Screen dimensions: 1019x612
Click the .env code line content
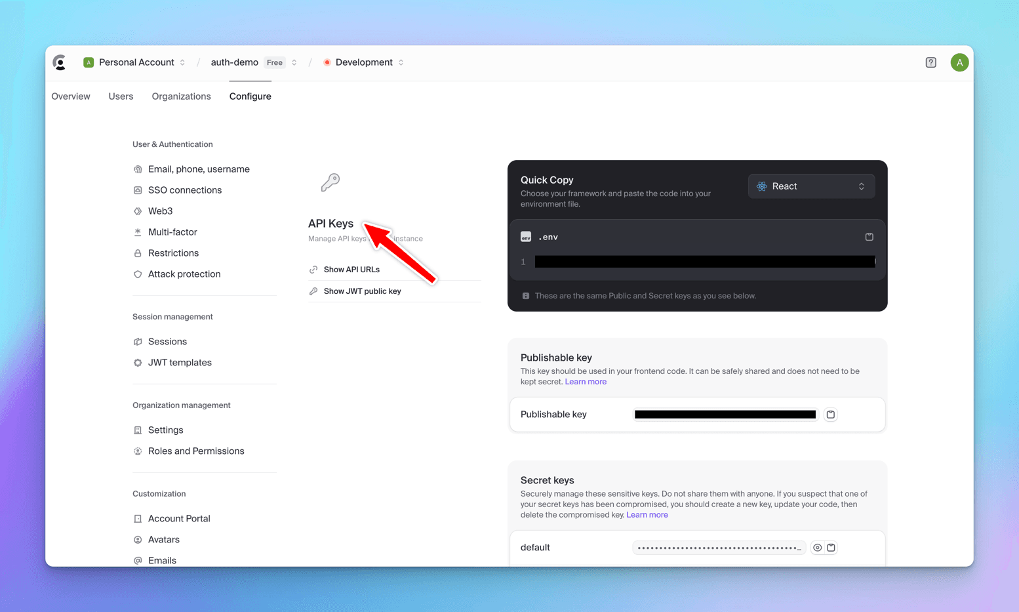pyautogui.click(x=705, y=262)
